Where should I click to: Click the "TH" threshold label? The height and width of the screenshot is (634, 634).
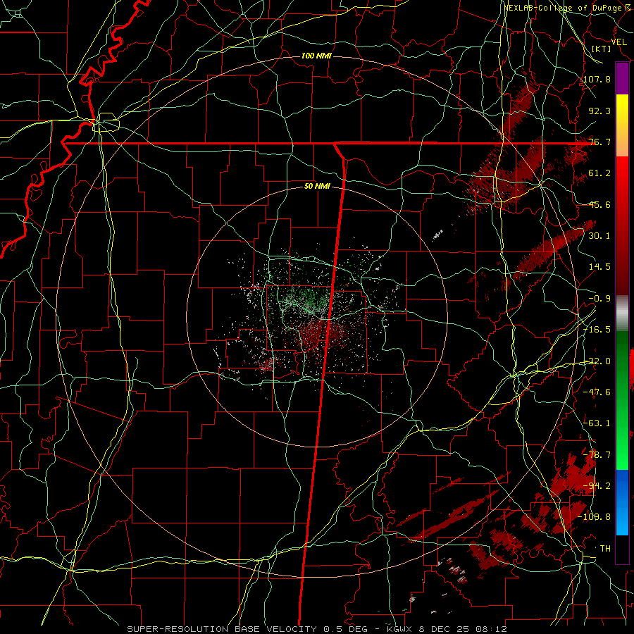[x=605, y=549]
